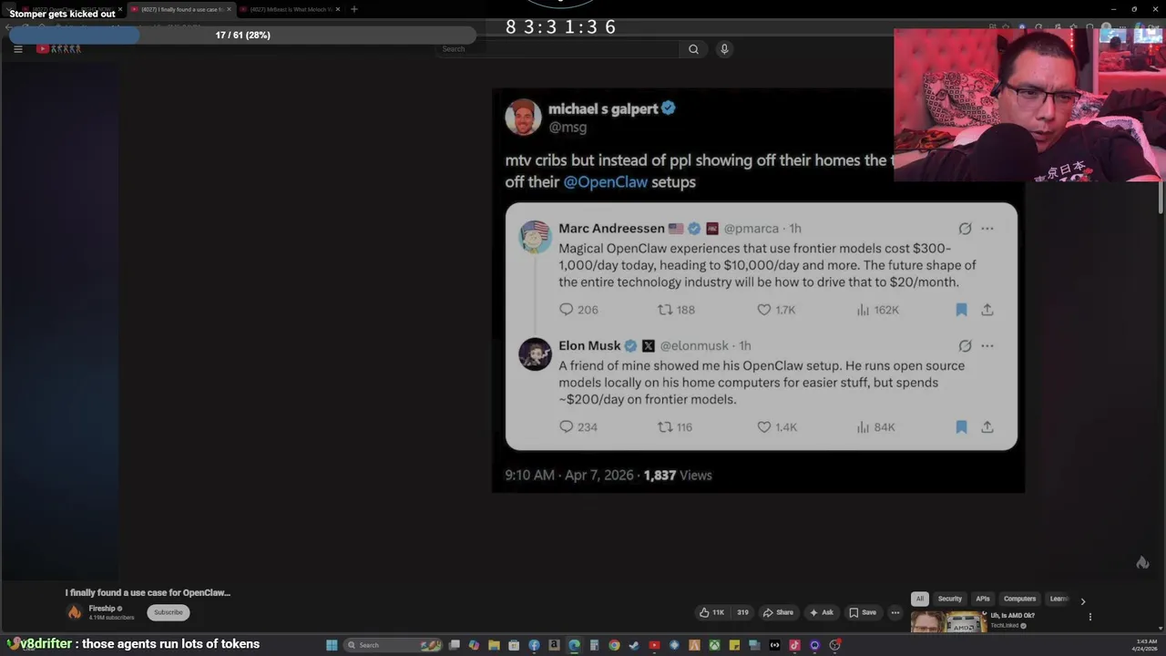Open the pink music-note taskbar app
Image resolution: width=1166 pixels, height=656 pixels.
(x=794, y=645)
